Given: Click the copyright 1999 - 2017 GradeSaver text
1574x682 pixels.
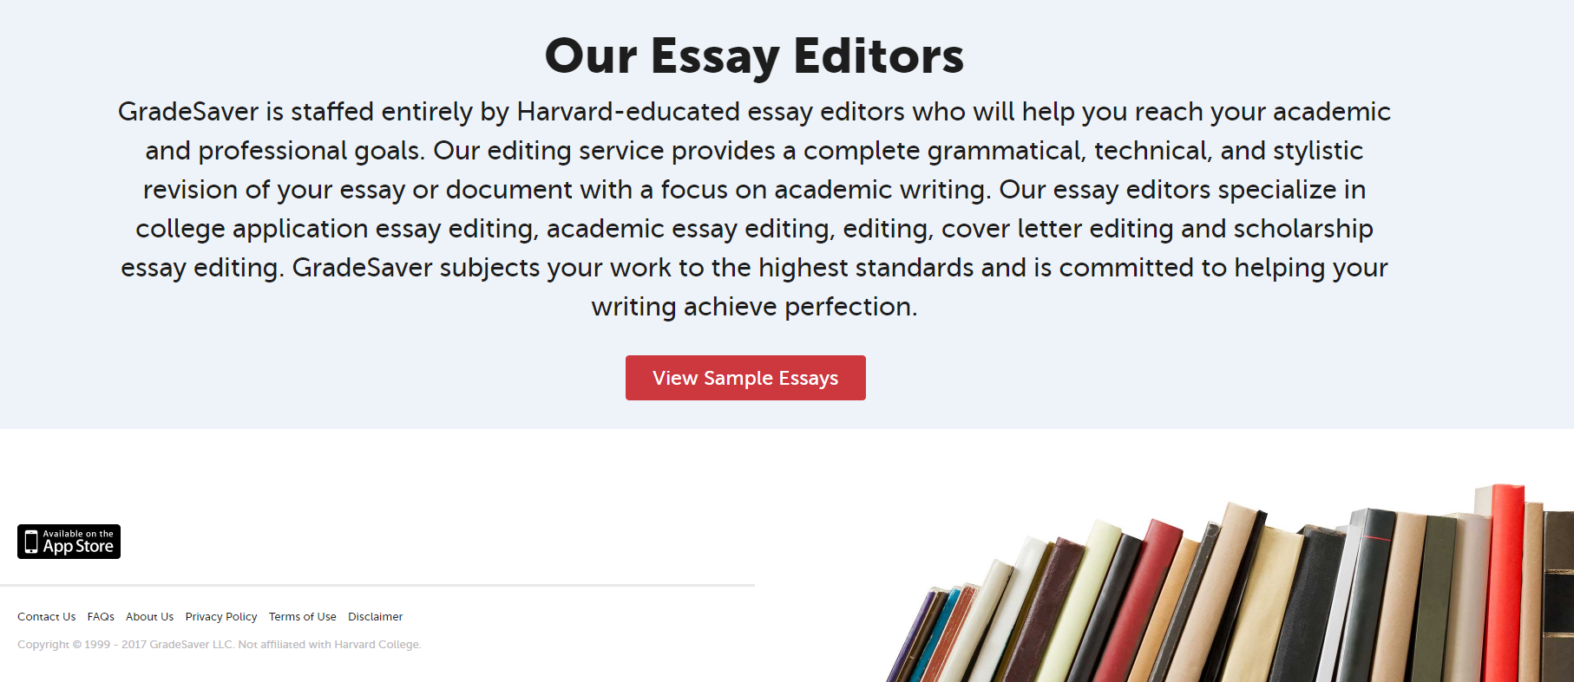Looking at the screenshot, I should [126, 645].
